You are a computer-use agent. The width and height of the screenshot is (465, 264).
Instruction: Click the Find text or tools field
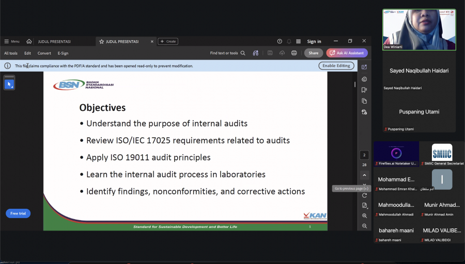point(227,53)
